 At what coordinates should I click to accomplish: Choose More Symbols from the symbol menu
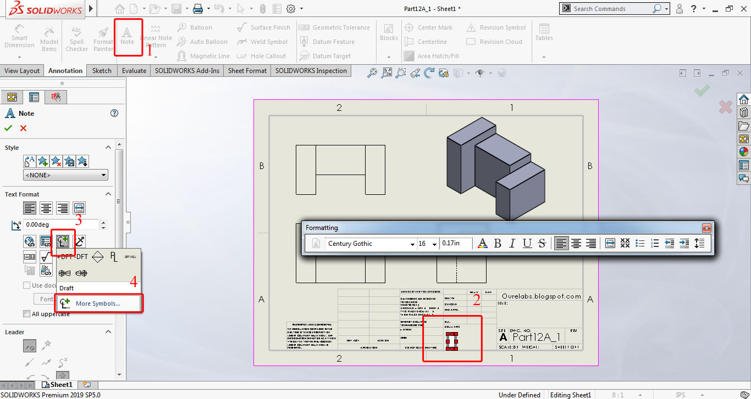tap(99, 303)
